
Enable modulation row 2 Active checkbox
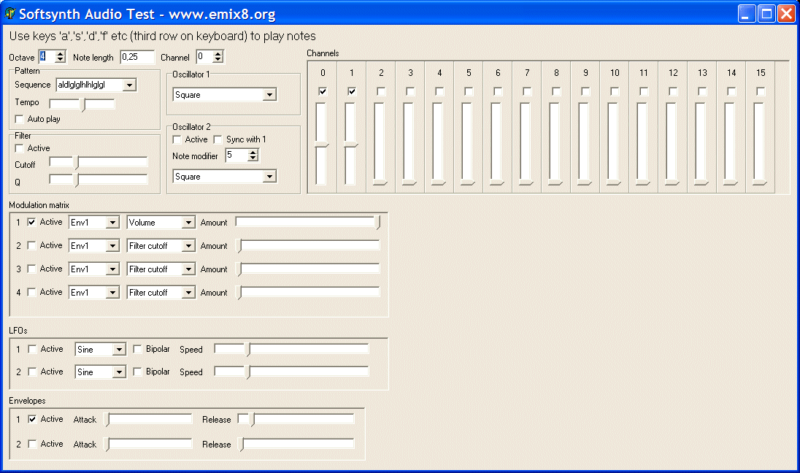tap(31, 245)
